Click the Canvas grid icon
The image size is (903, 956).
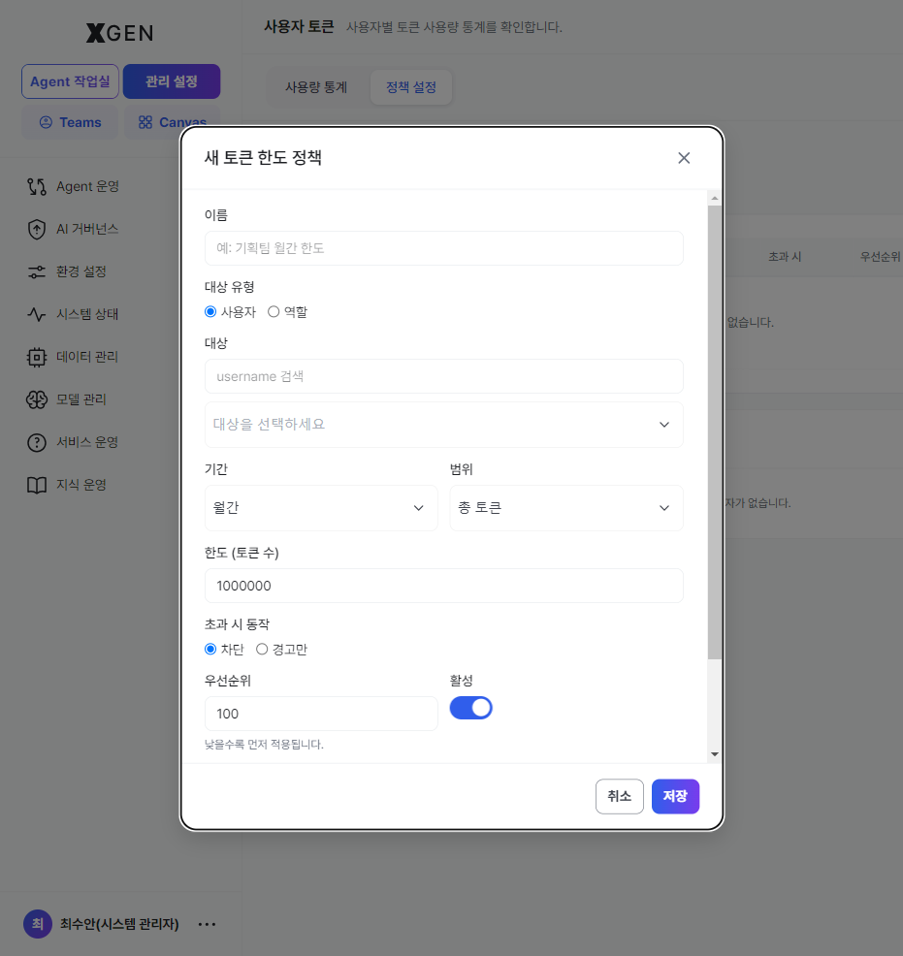pos(145,122)
